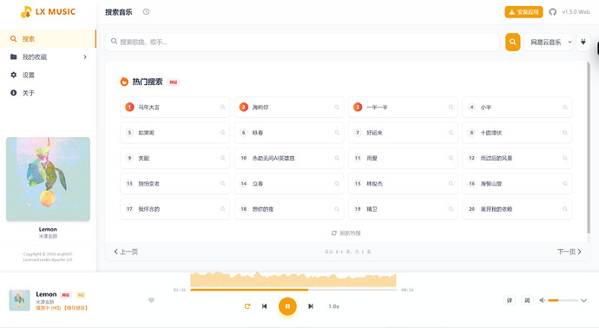Go to 上一页 previous page
This screenshot has width=599, height=328.
click(126, 252)
